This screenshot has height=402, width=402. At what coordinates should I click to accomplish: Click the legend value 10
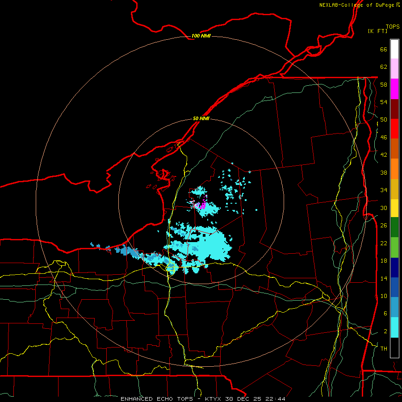384,296
